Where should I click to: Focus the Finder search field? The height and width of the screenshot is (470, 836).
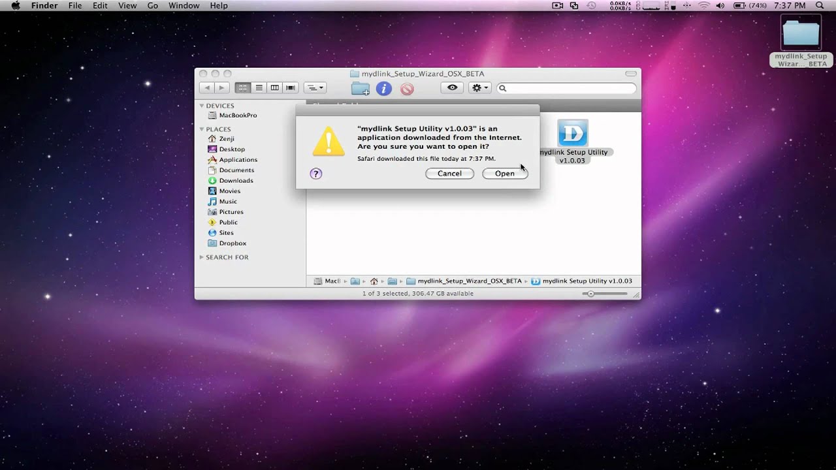566,88
